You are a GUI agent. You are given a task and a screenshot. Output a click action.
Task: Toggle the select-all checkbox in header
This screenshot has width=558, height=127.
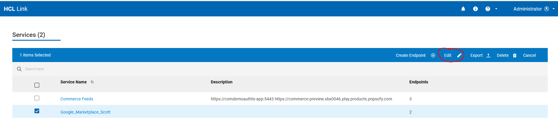(37, 85)
